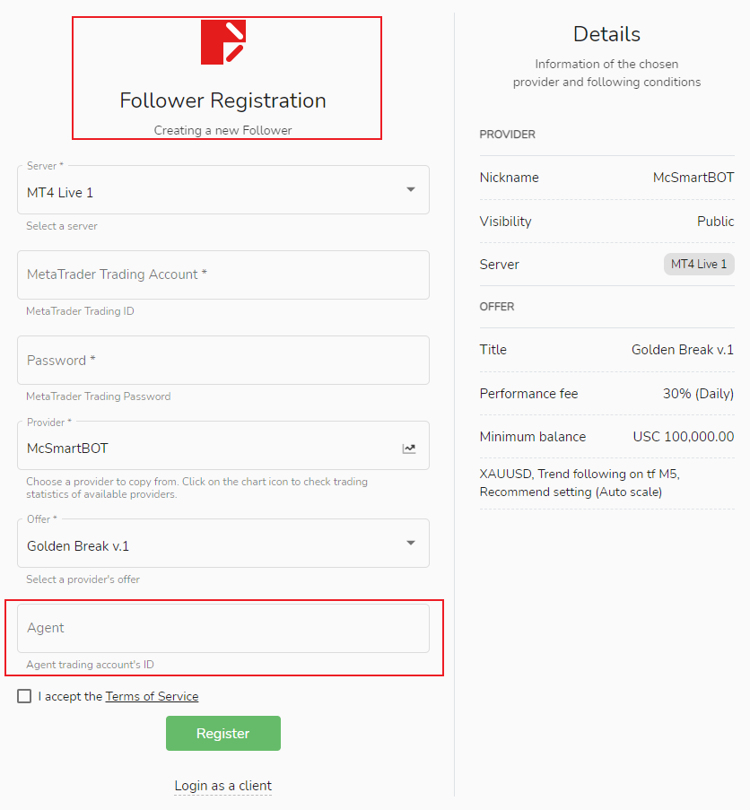
Task: Open the Terms of Service link
Action: pos(152,696)
